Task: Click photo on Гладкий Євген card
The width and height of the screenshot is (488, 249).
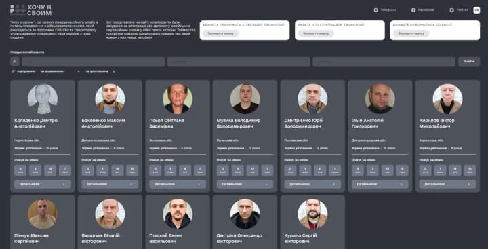Action: [178, 214]
